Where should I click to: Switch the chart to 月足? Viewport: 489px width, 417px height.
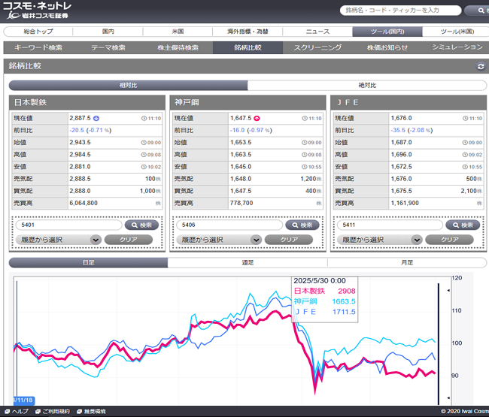tap(407, 262)
